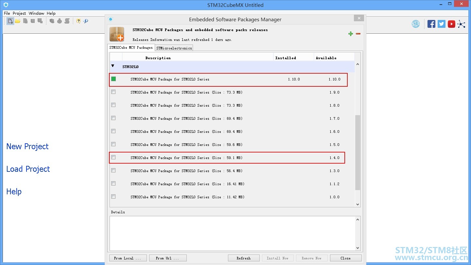
Task: Open the Twitter icon in the main toolbar
Action: (x=442, y=24)
